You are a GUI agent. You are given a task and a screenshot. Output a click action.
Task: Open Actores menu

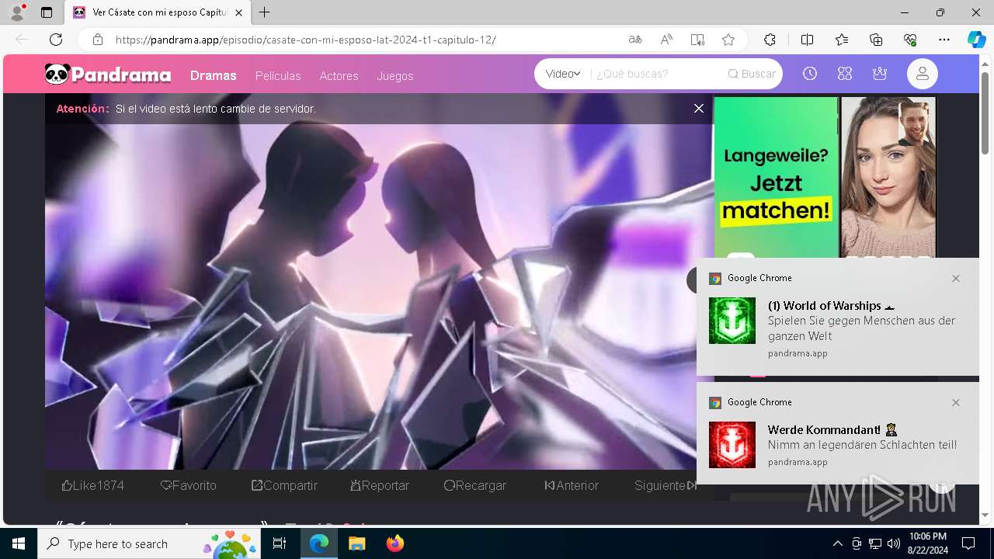coord(339,76)
